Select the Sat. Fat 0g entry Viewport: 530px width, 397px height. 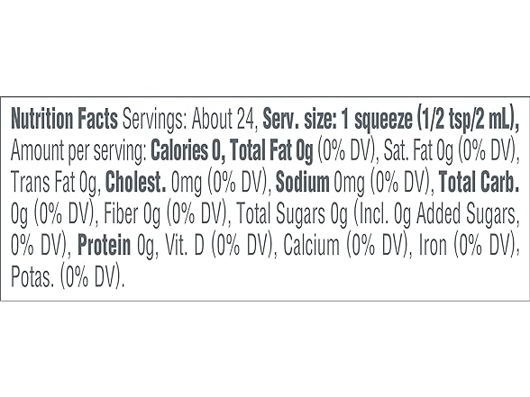pos(419,150)
